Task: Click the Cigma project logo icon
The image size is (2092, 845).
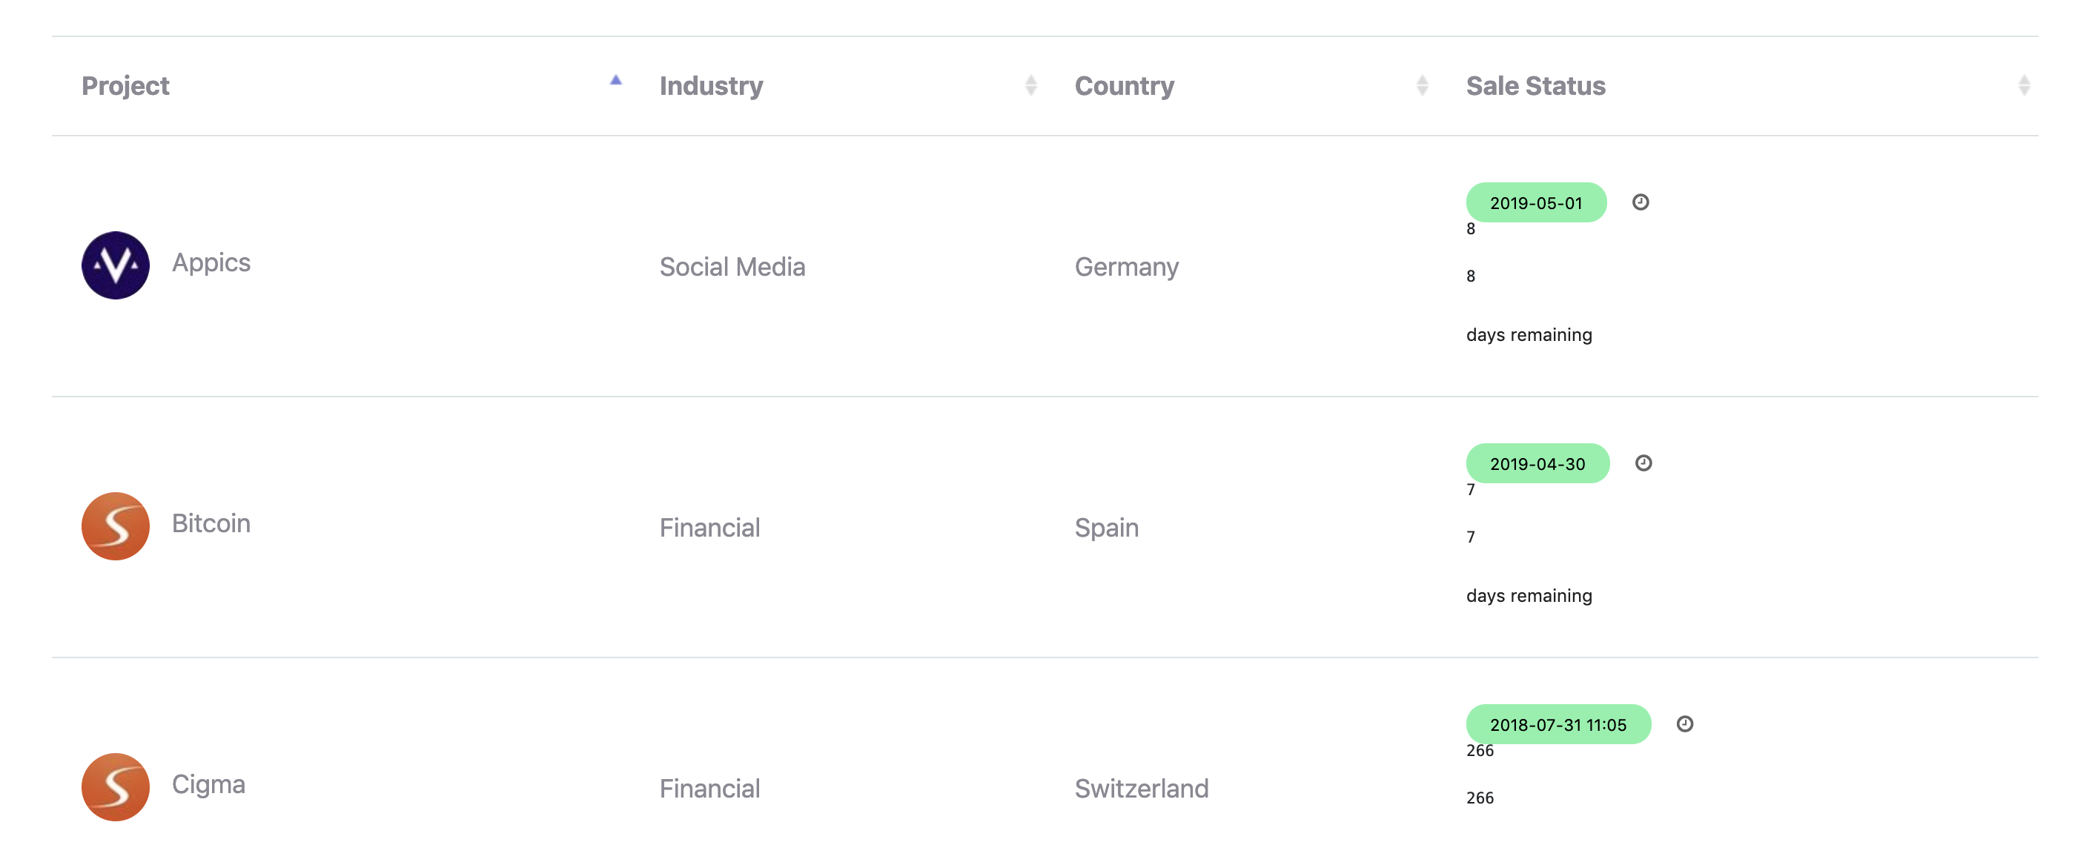Action: (x=116, y=786)
